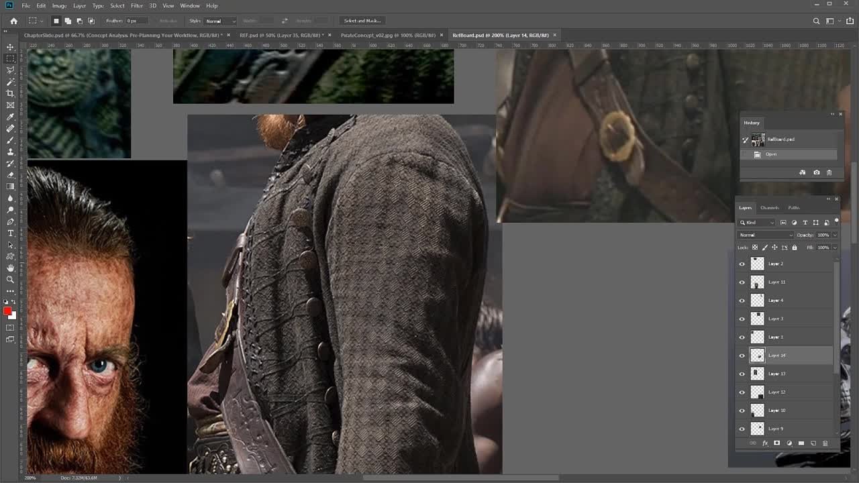Click Add to selection mode icon
This screenshot has height=483, width=859.
coord(68,21)
